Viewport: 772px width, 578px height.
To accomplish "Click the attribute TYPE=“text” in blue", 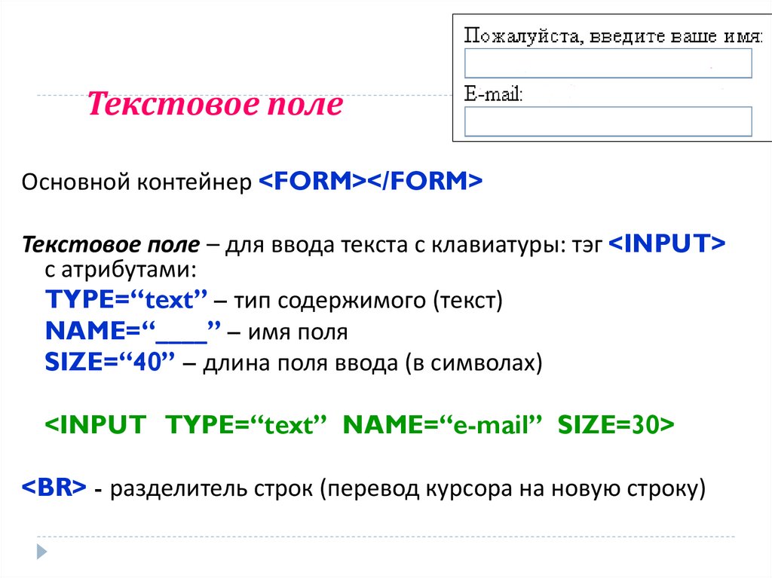I will point(127,300).
